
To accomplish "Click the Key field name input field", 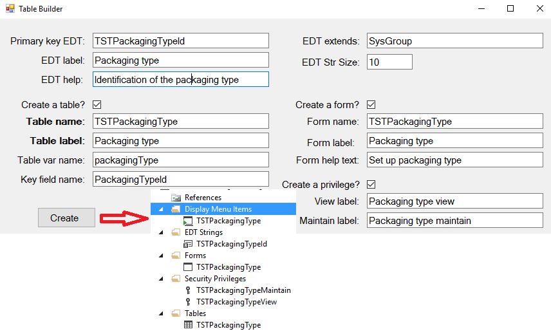I will (181, 179).
